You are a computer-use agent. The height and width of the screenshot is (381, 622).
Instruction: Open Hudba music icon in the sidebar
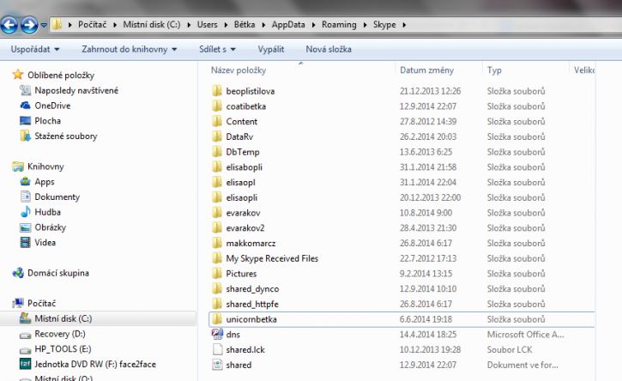point(25,212)
